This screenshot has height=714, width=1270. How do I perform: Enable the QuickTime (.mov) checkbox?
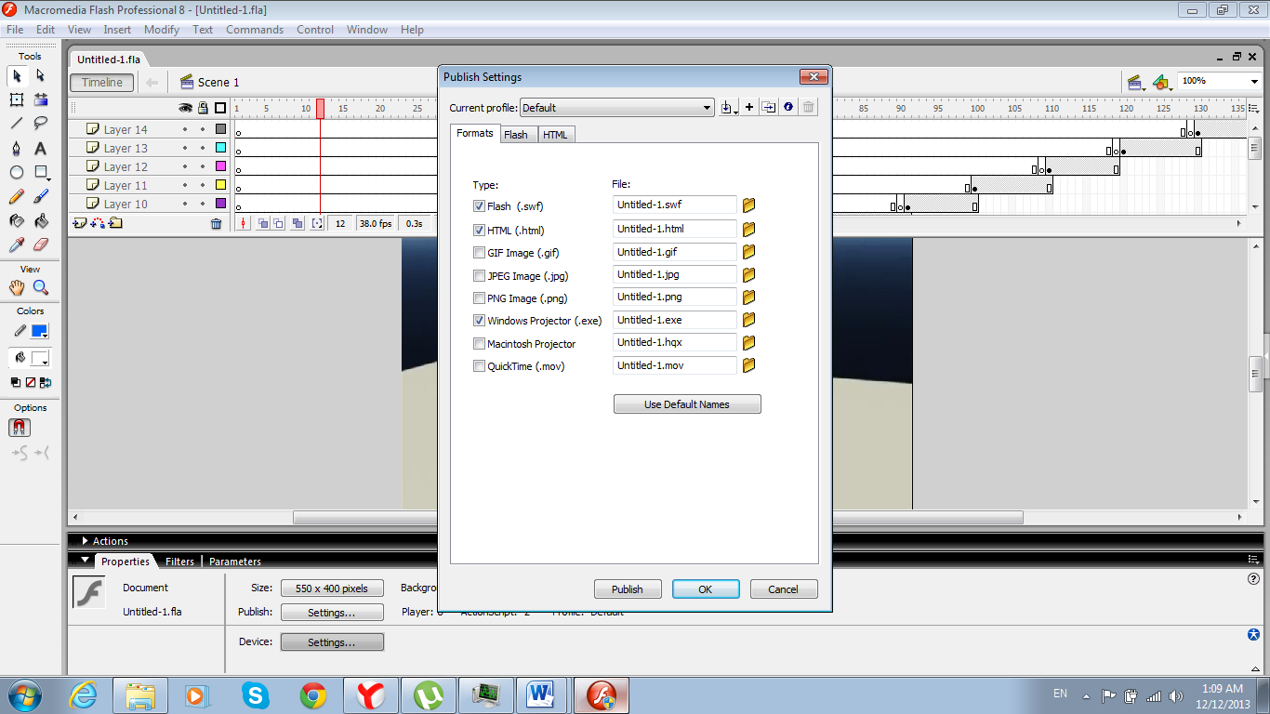479,366
